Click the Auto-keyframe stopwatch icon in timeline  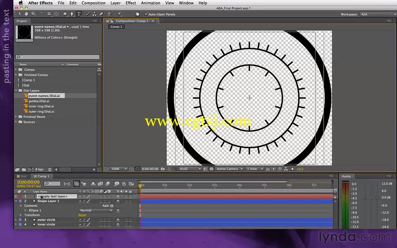pyautogui.click(x=124, y=184)
